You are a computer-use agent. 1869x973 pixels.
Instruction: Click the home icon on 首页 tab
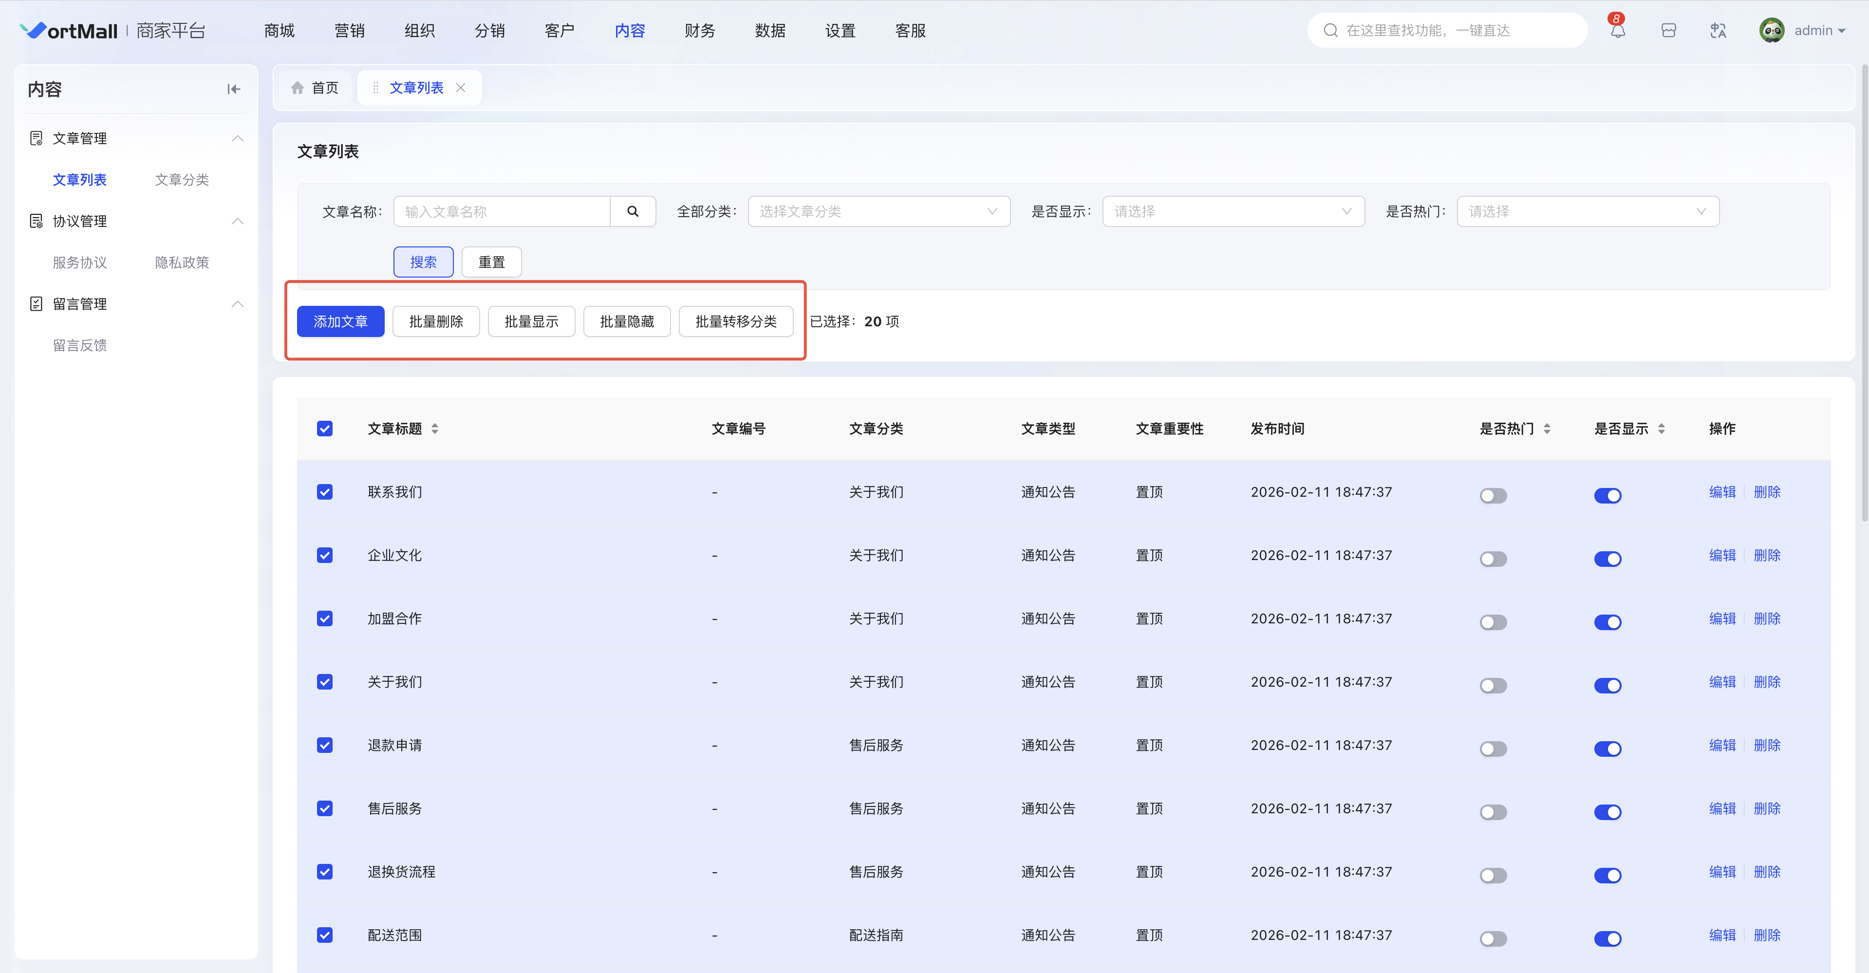(x=298, y=88)
